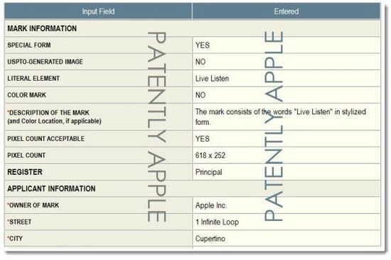Click the OWNER OF MARK label
Screen dimensions: 391x260
pos(33,205)
